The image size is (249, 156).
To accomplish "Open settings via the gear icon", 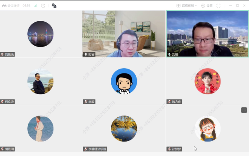I will coord(203,6).
